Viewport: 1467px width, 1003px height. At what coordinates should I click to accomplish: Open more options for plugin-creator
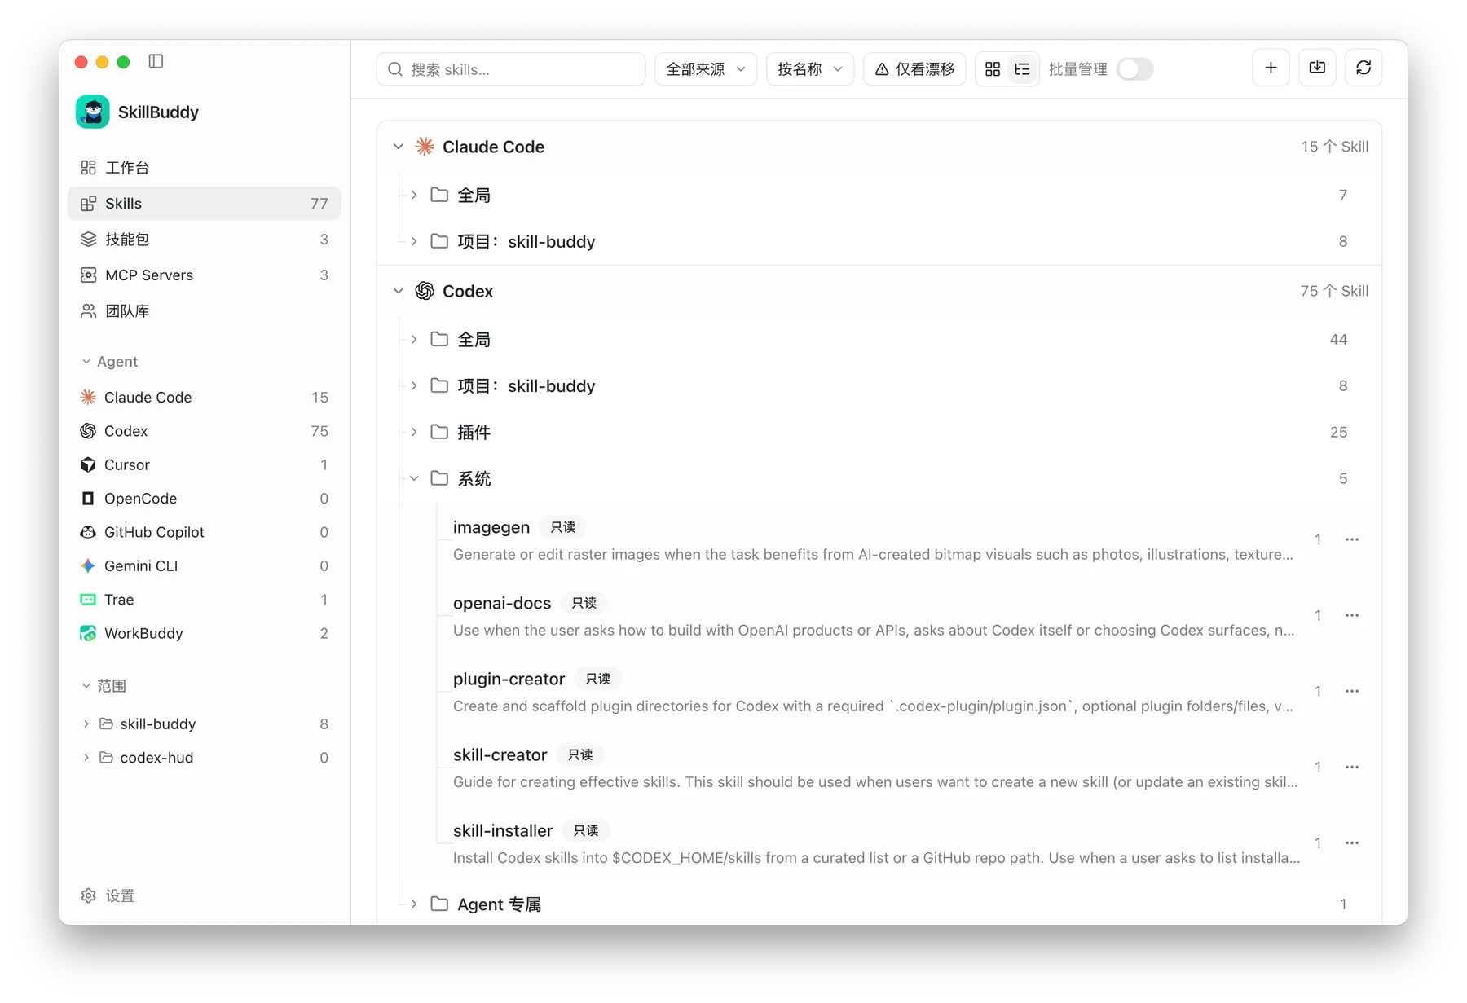1352,691
